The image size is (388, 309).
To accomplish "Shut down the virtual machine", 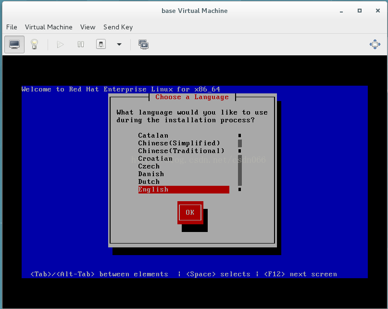I will click(x=101, y=44).
